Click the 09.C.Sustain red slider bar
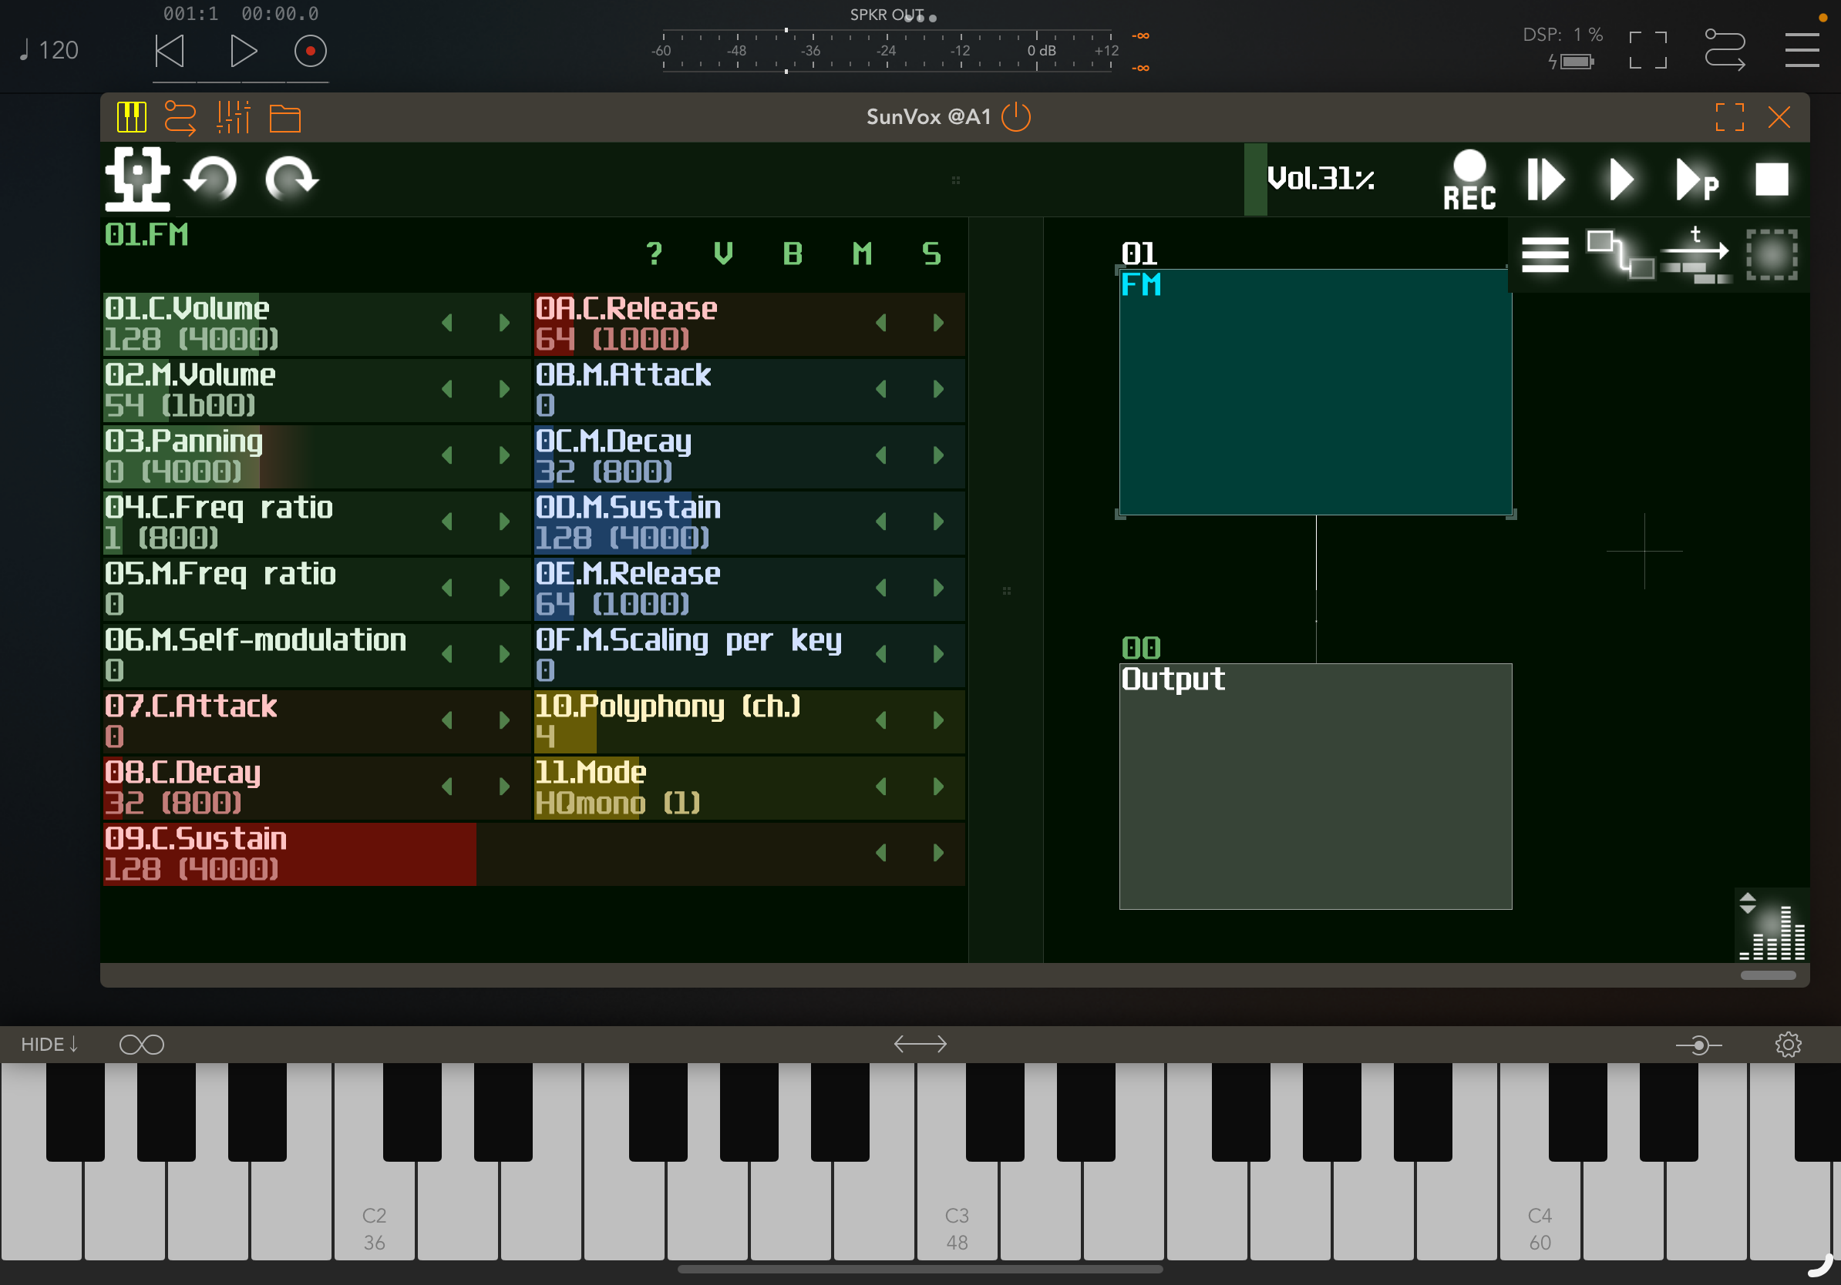The image size is (1841, 1285). click(289, 854)
